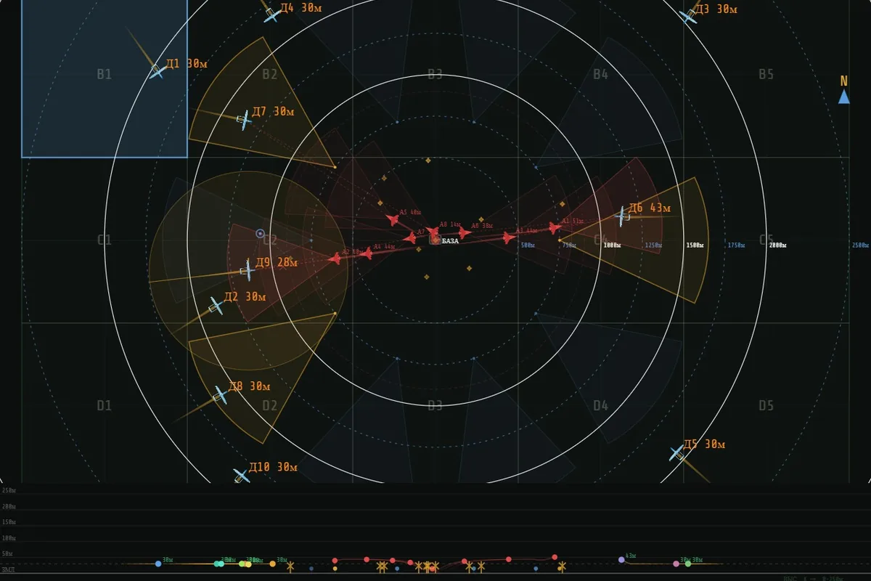This screenshot has height=581, width=871.
Task: Pick the Д6 drone icon
Action: [x=622, y=215]
